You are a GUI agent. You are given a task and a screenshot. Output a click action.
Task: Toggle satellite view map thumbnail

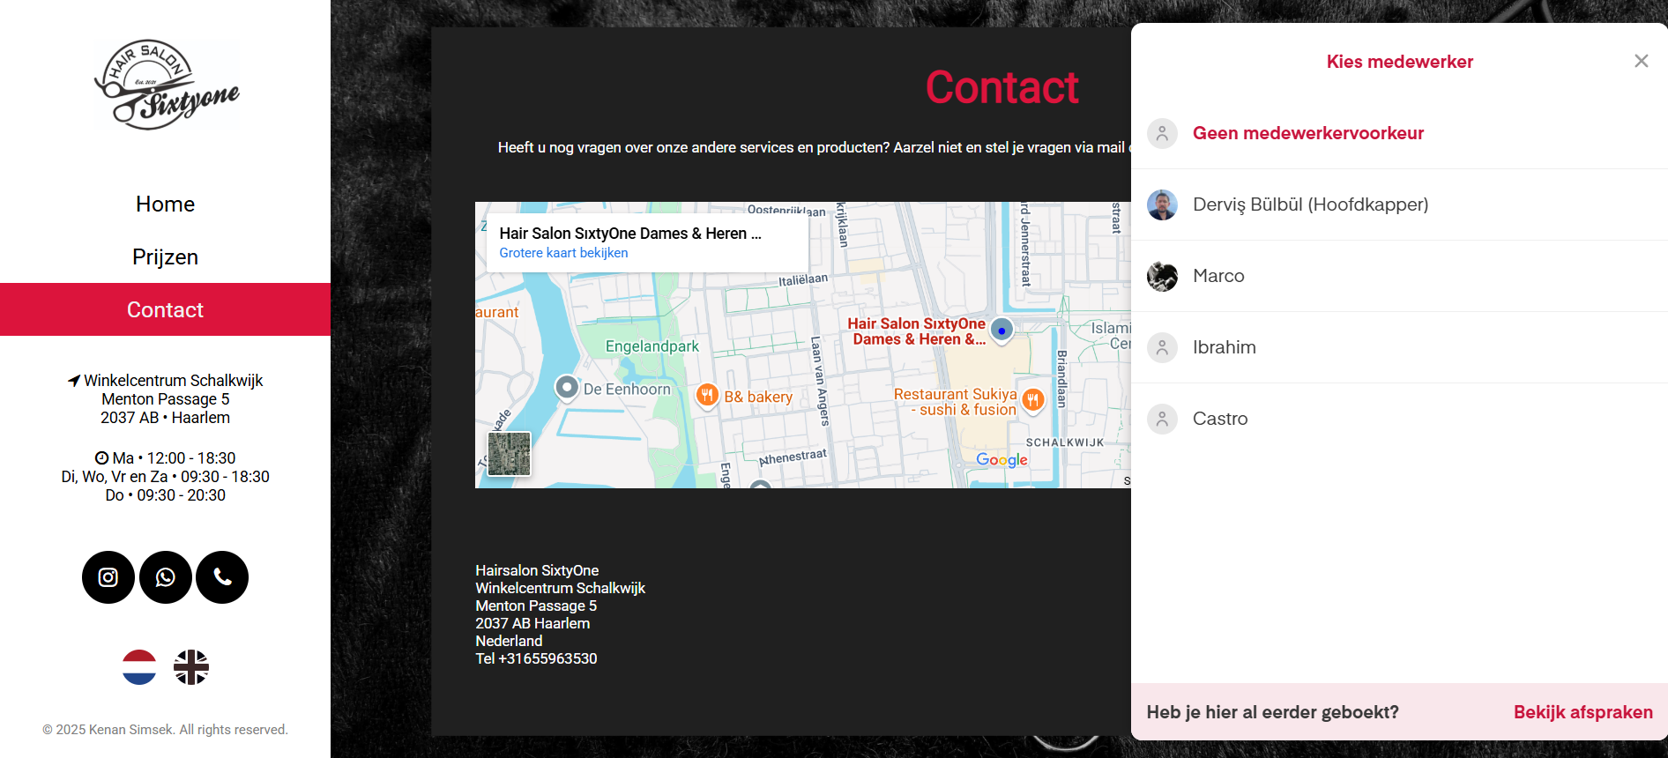click(x=510, y=454)
